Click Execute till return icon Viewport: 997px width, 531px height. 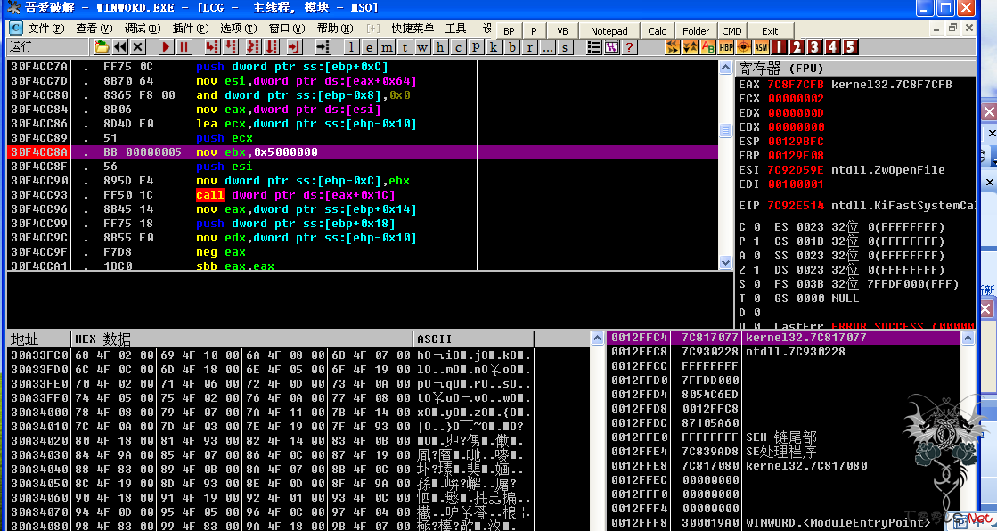pos(294,47)
